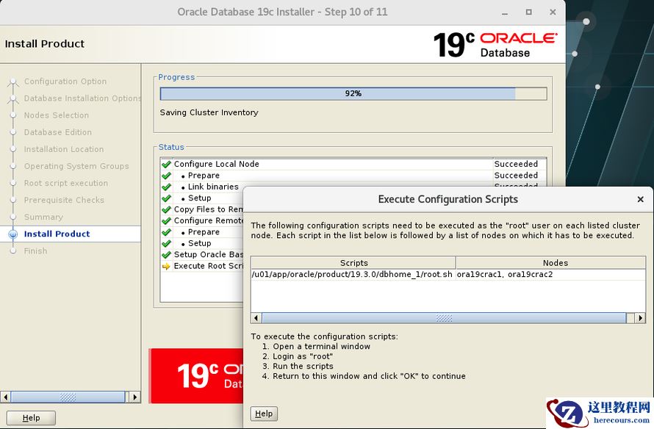Screen dimensions: 654x429
Task: Click the Nodes column header
Action: click(x=551, y=263)
